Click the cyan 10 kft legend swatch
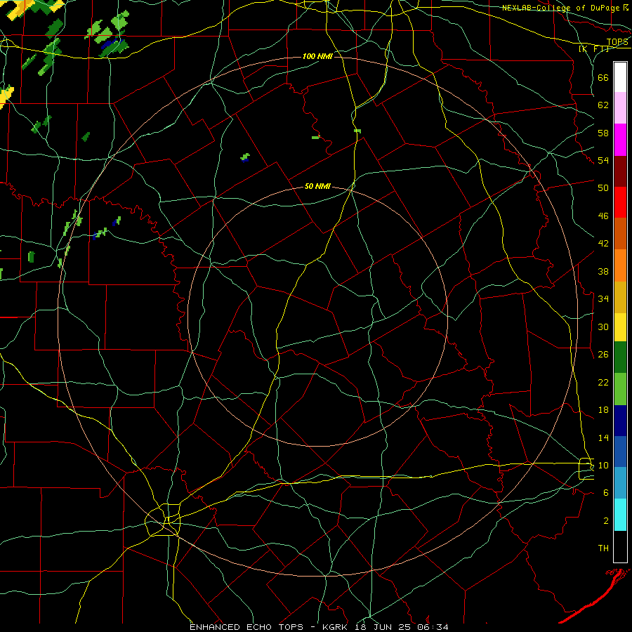Image resolution: width=632 pixels, height=632 pixels. tap(620, 515)
